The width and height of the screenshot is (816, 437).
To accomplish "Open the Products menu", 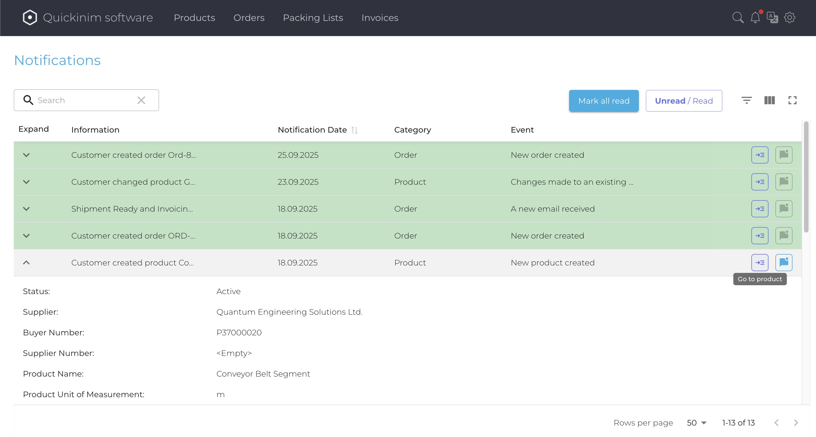I will pyautogui.click(x=194, y=18).
